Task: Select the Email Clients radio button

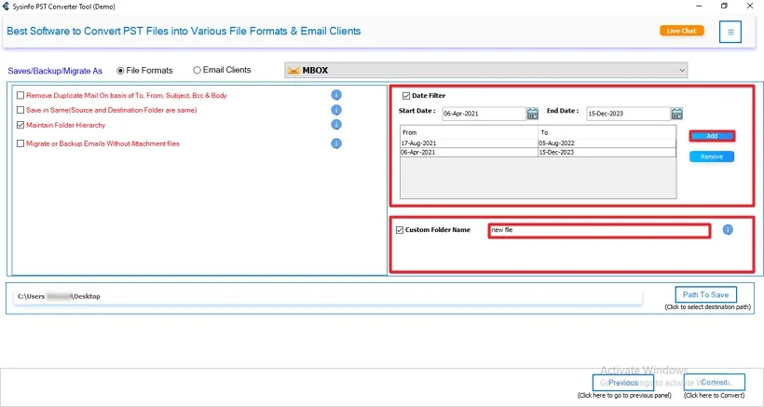Action: pos(197,70)
